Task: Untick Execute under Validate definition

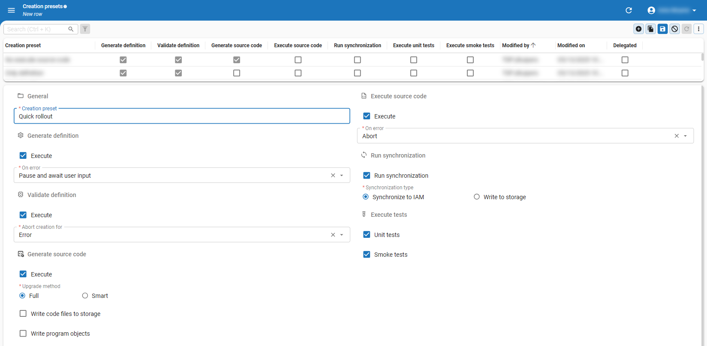Action: (x=23, y=215)
